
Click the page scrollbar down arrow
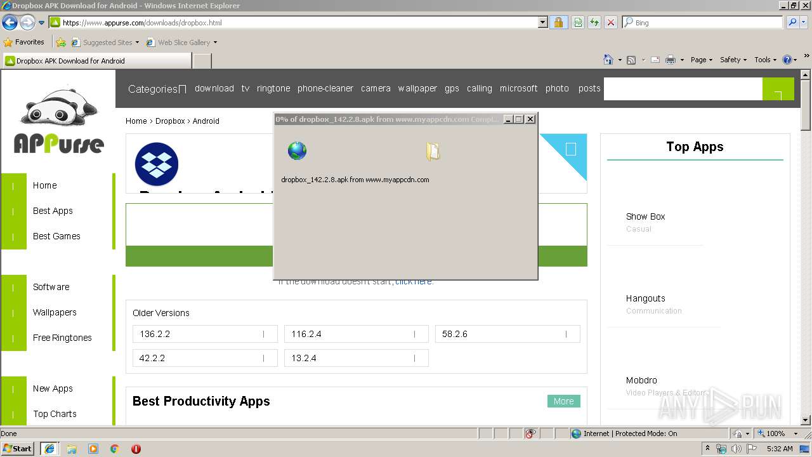click(806, 420)
